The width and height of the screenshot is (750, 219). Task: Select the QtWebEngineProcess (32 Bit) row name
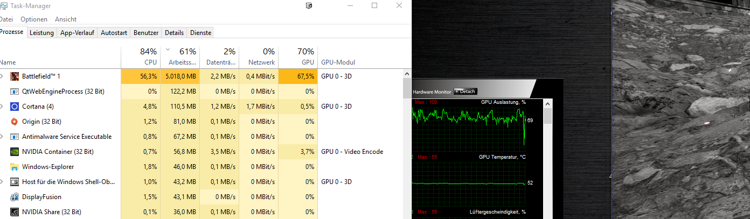(x=63, y=91)
